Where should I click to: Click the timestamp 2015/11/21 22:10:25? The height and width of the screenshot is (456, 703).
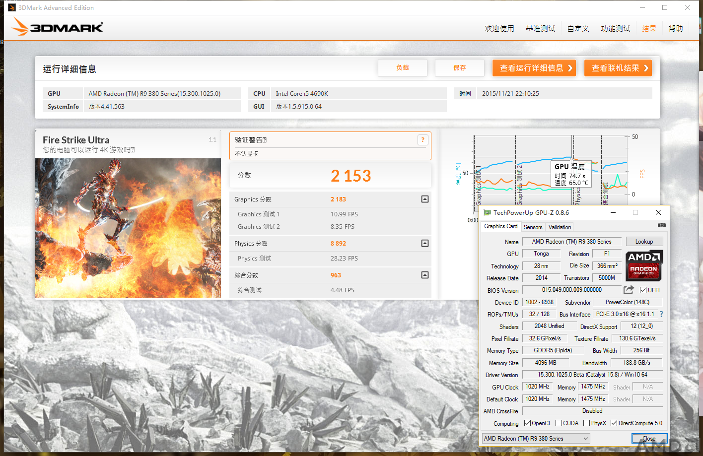click(x=510, y=93)
